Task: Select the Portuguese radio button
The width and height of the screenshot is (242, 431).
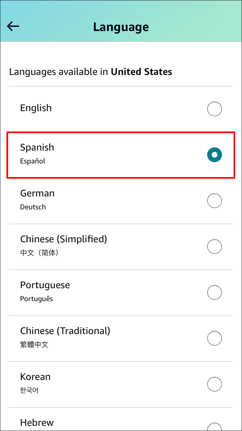Action: [214, 292]
